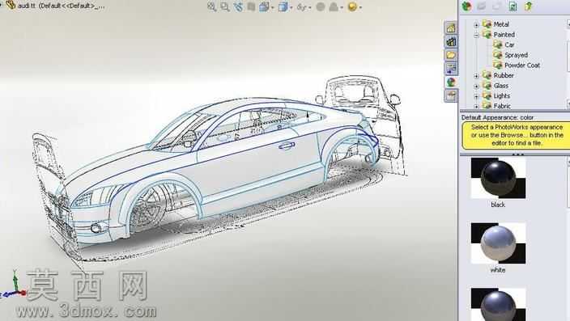This screenshot has height=321, width=570.
Task: Open the Display Style dropdown arrow
Action: click(x=291, y=7)
